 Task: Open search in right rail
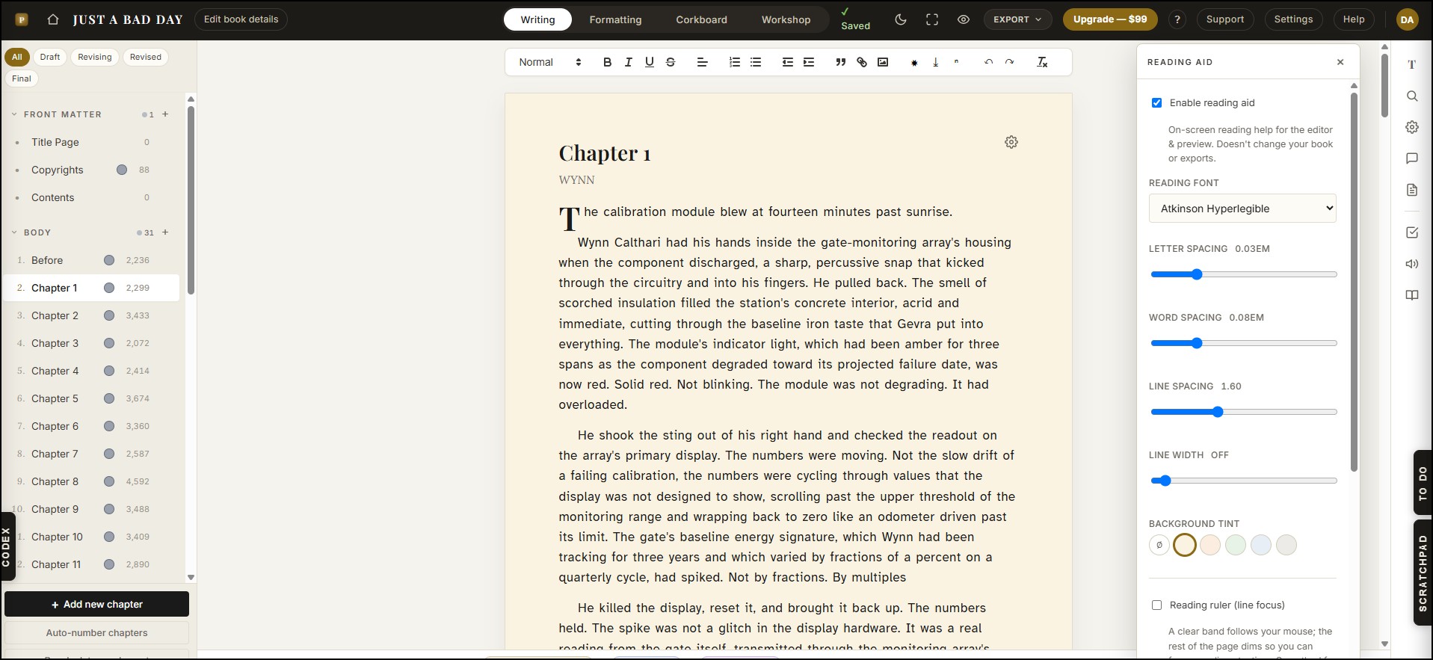[x=1412, y=96]
